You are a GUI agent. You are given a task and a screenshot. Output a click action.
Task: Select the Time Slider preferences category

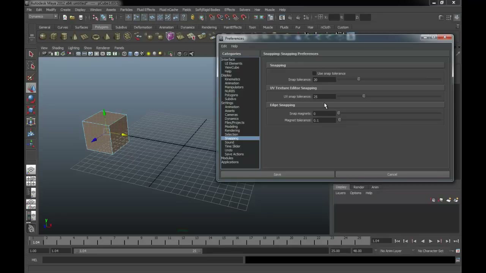232,146
